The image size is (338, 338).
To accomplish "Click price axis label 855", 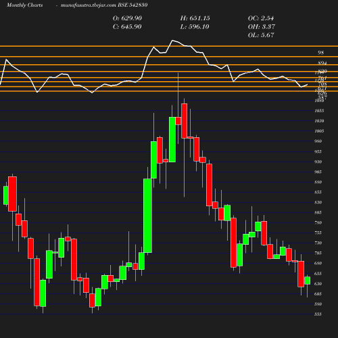I will tap(318, 192).
